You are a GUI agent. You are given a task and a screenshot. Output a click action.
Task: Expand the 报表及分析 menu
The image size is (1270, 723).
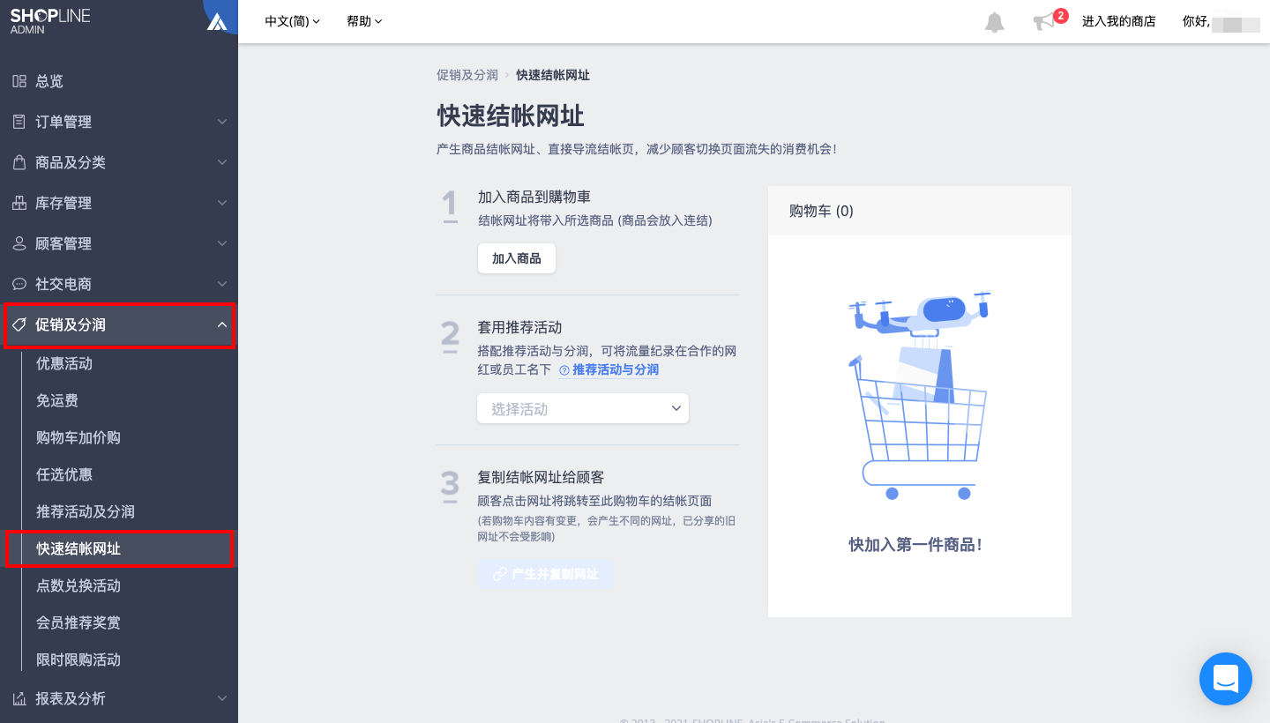pyautogui.click(x=119, y=698)
